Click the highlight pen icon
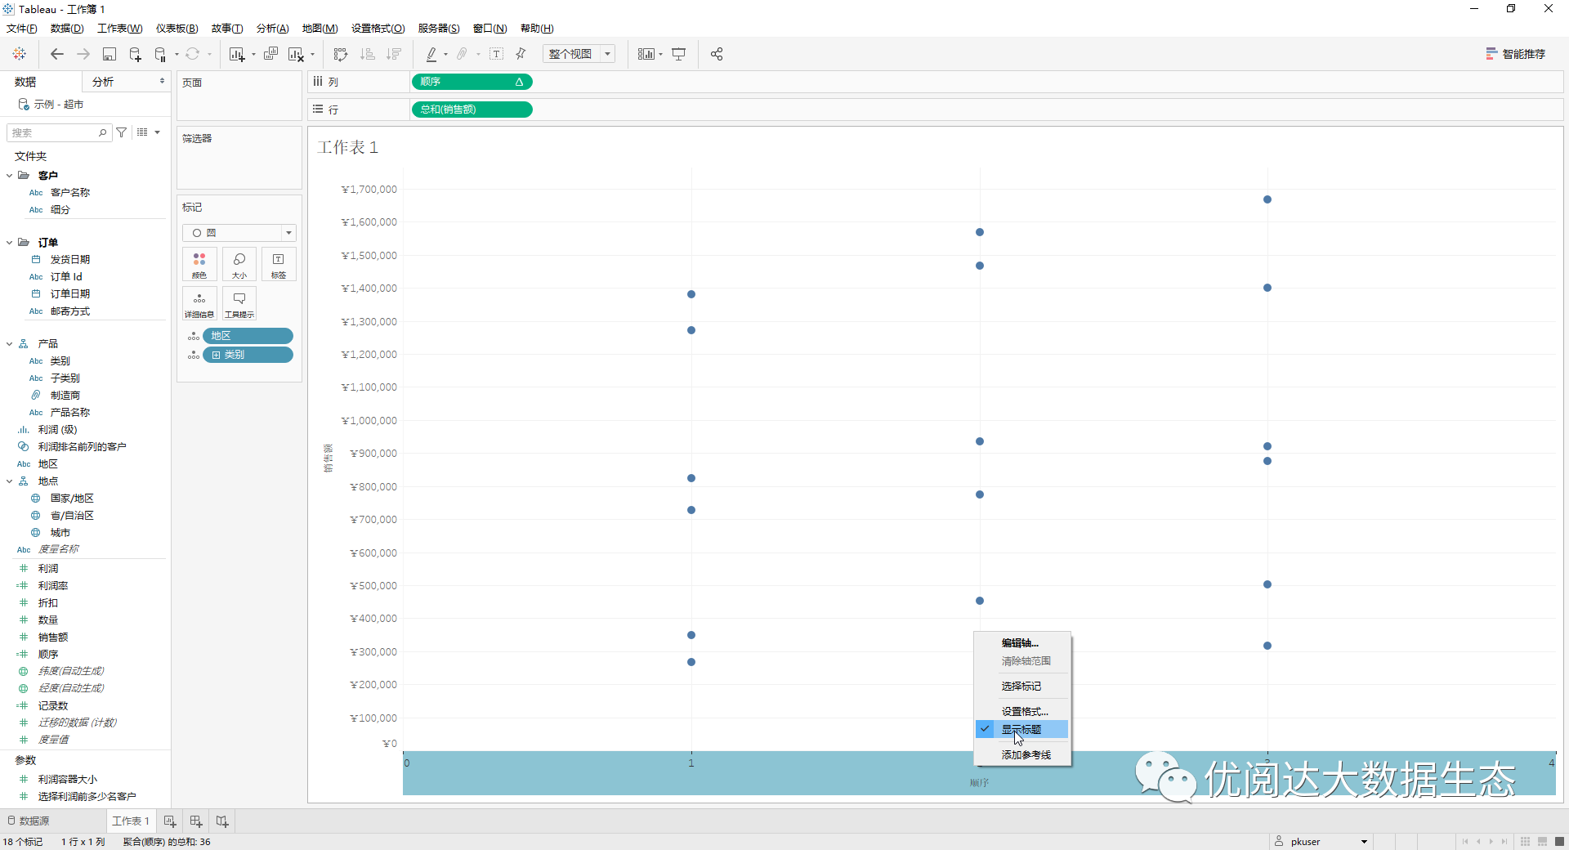1569x850 pixels. click(431, 54)
